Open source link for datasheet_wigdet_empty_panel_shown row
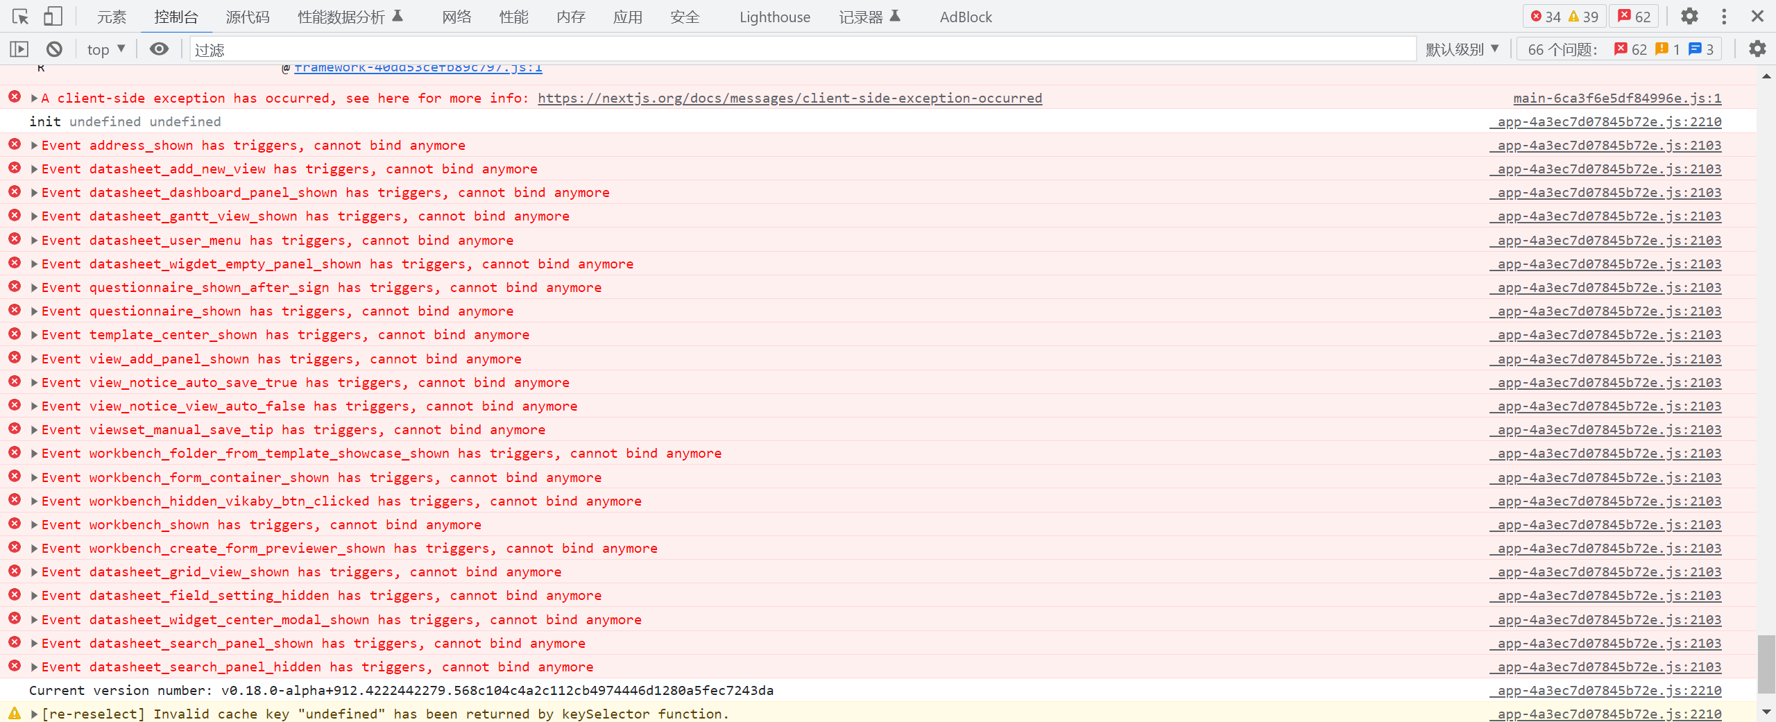The width and height of the screenshot is (1776, 722). tap(1606, 264)
